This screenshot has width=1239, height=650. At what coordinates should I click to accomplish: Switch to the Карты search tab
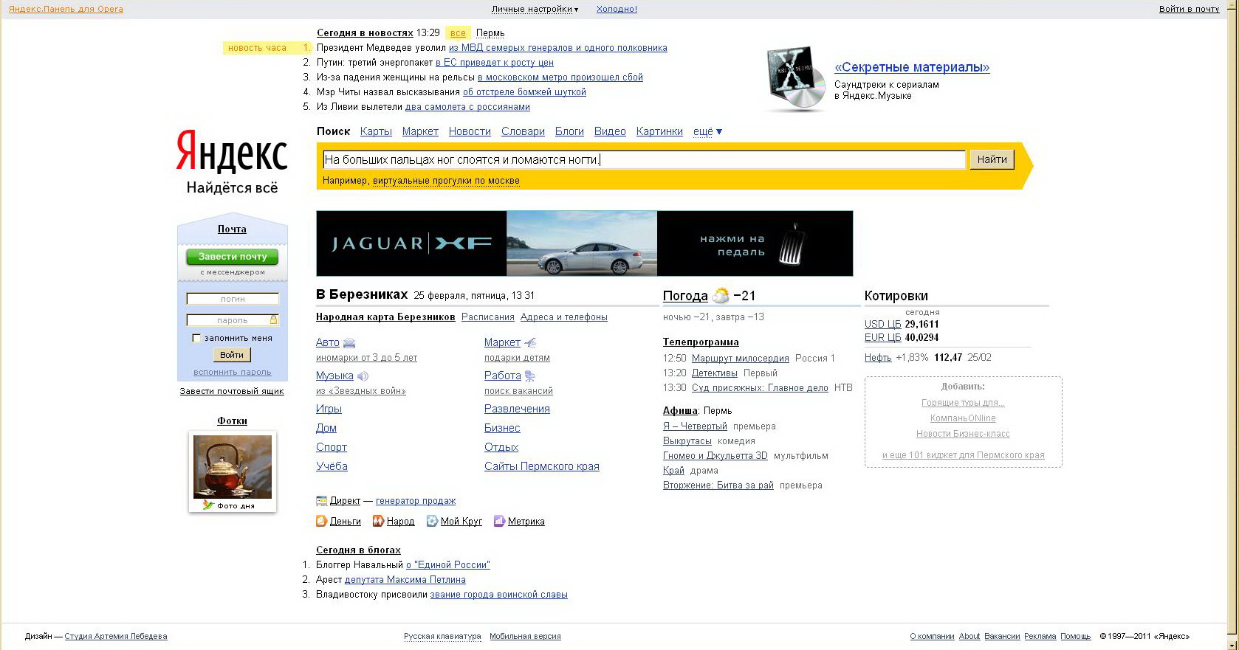(376, 131)
